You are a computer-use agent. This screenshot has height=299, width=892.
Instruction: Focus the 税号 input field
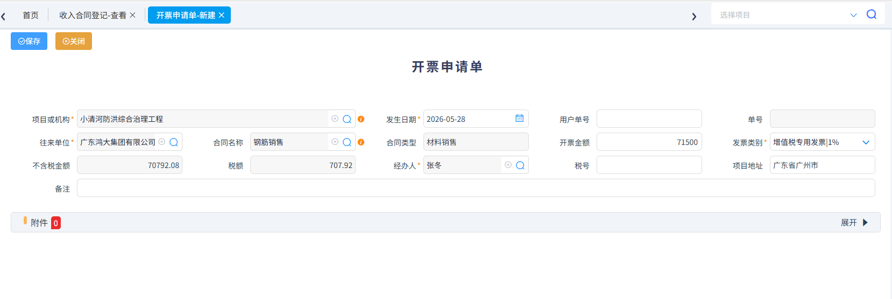click(x=649, y=165)
